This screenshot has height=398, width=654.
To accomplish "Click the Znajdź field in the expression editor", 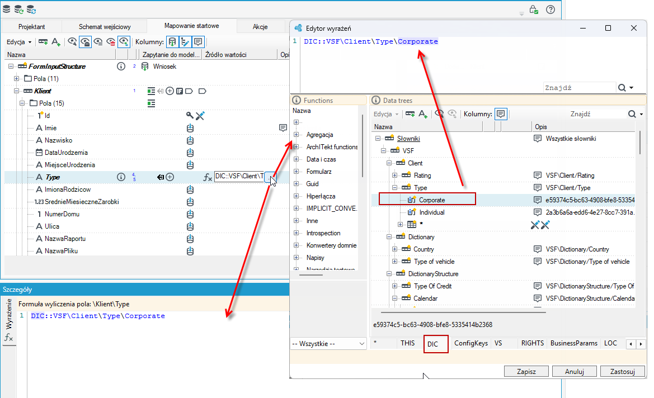I will [x=579, y=88].
